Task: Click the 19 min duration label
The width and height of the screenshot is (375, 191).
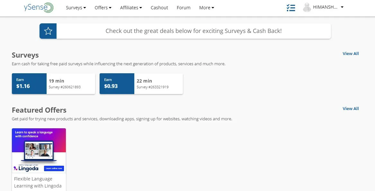Action: point(57,81)
